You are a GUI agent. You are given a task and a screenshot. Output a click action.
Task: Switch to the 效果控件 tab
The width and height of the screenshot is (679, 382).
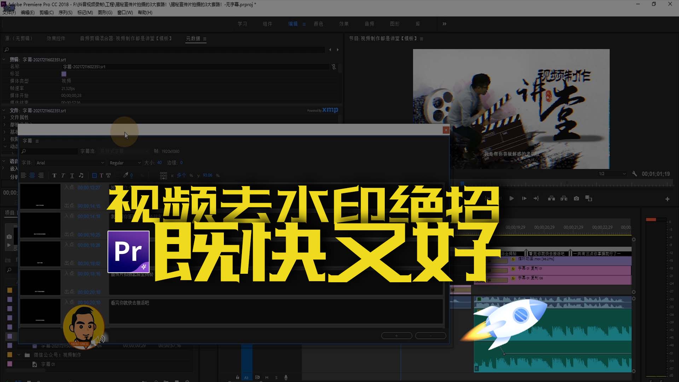56,38
